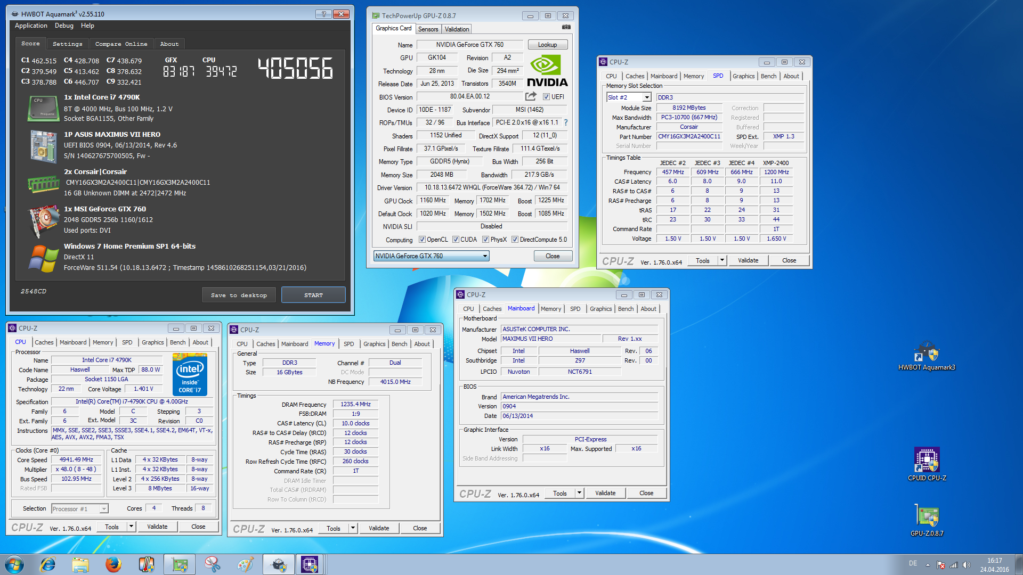
Task: Open Caches tab in CPU-Z CPU window
Action: coord(44,342)
